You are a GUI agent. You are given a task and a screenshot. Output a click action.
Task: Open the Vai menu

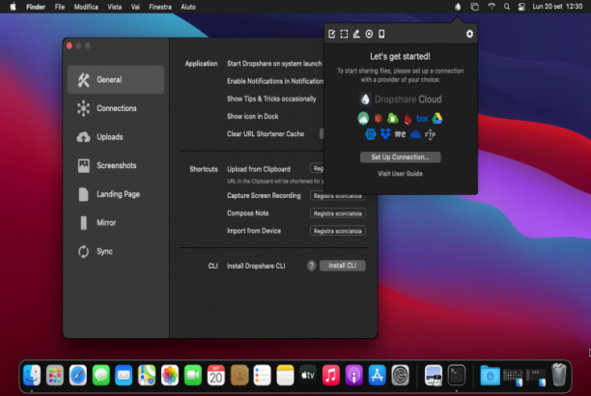point(135,7)
